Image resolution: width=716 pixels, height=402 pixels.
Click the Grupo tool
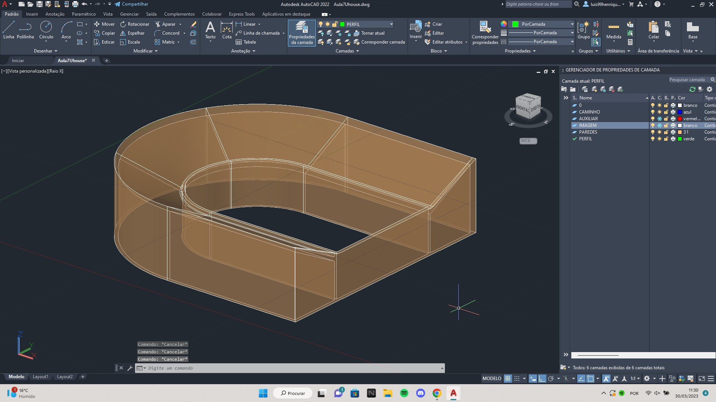(584, 30)
